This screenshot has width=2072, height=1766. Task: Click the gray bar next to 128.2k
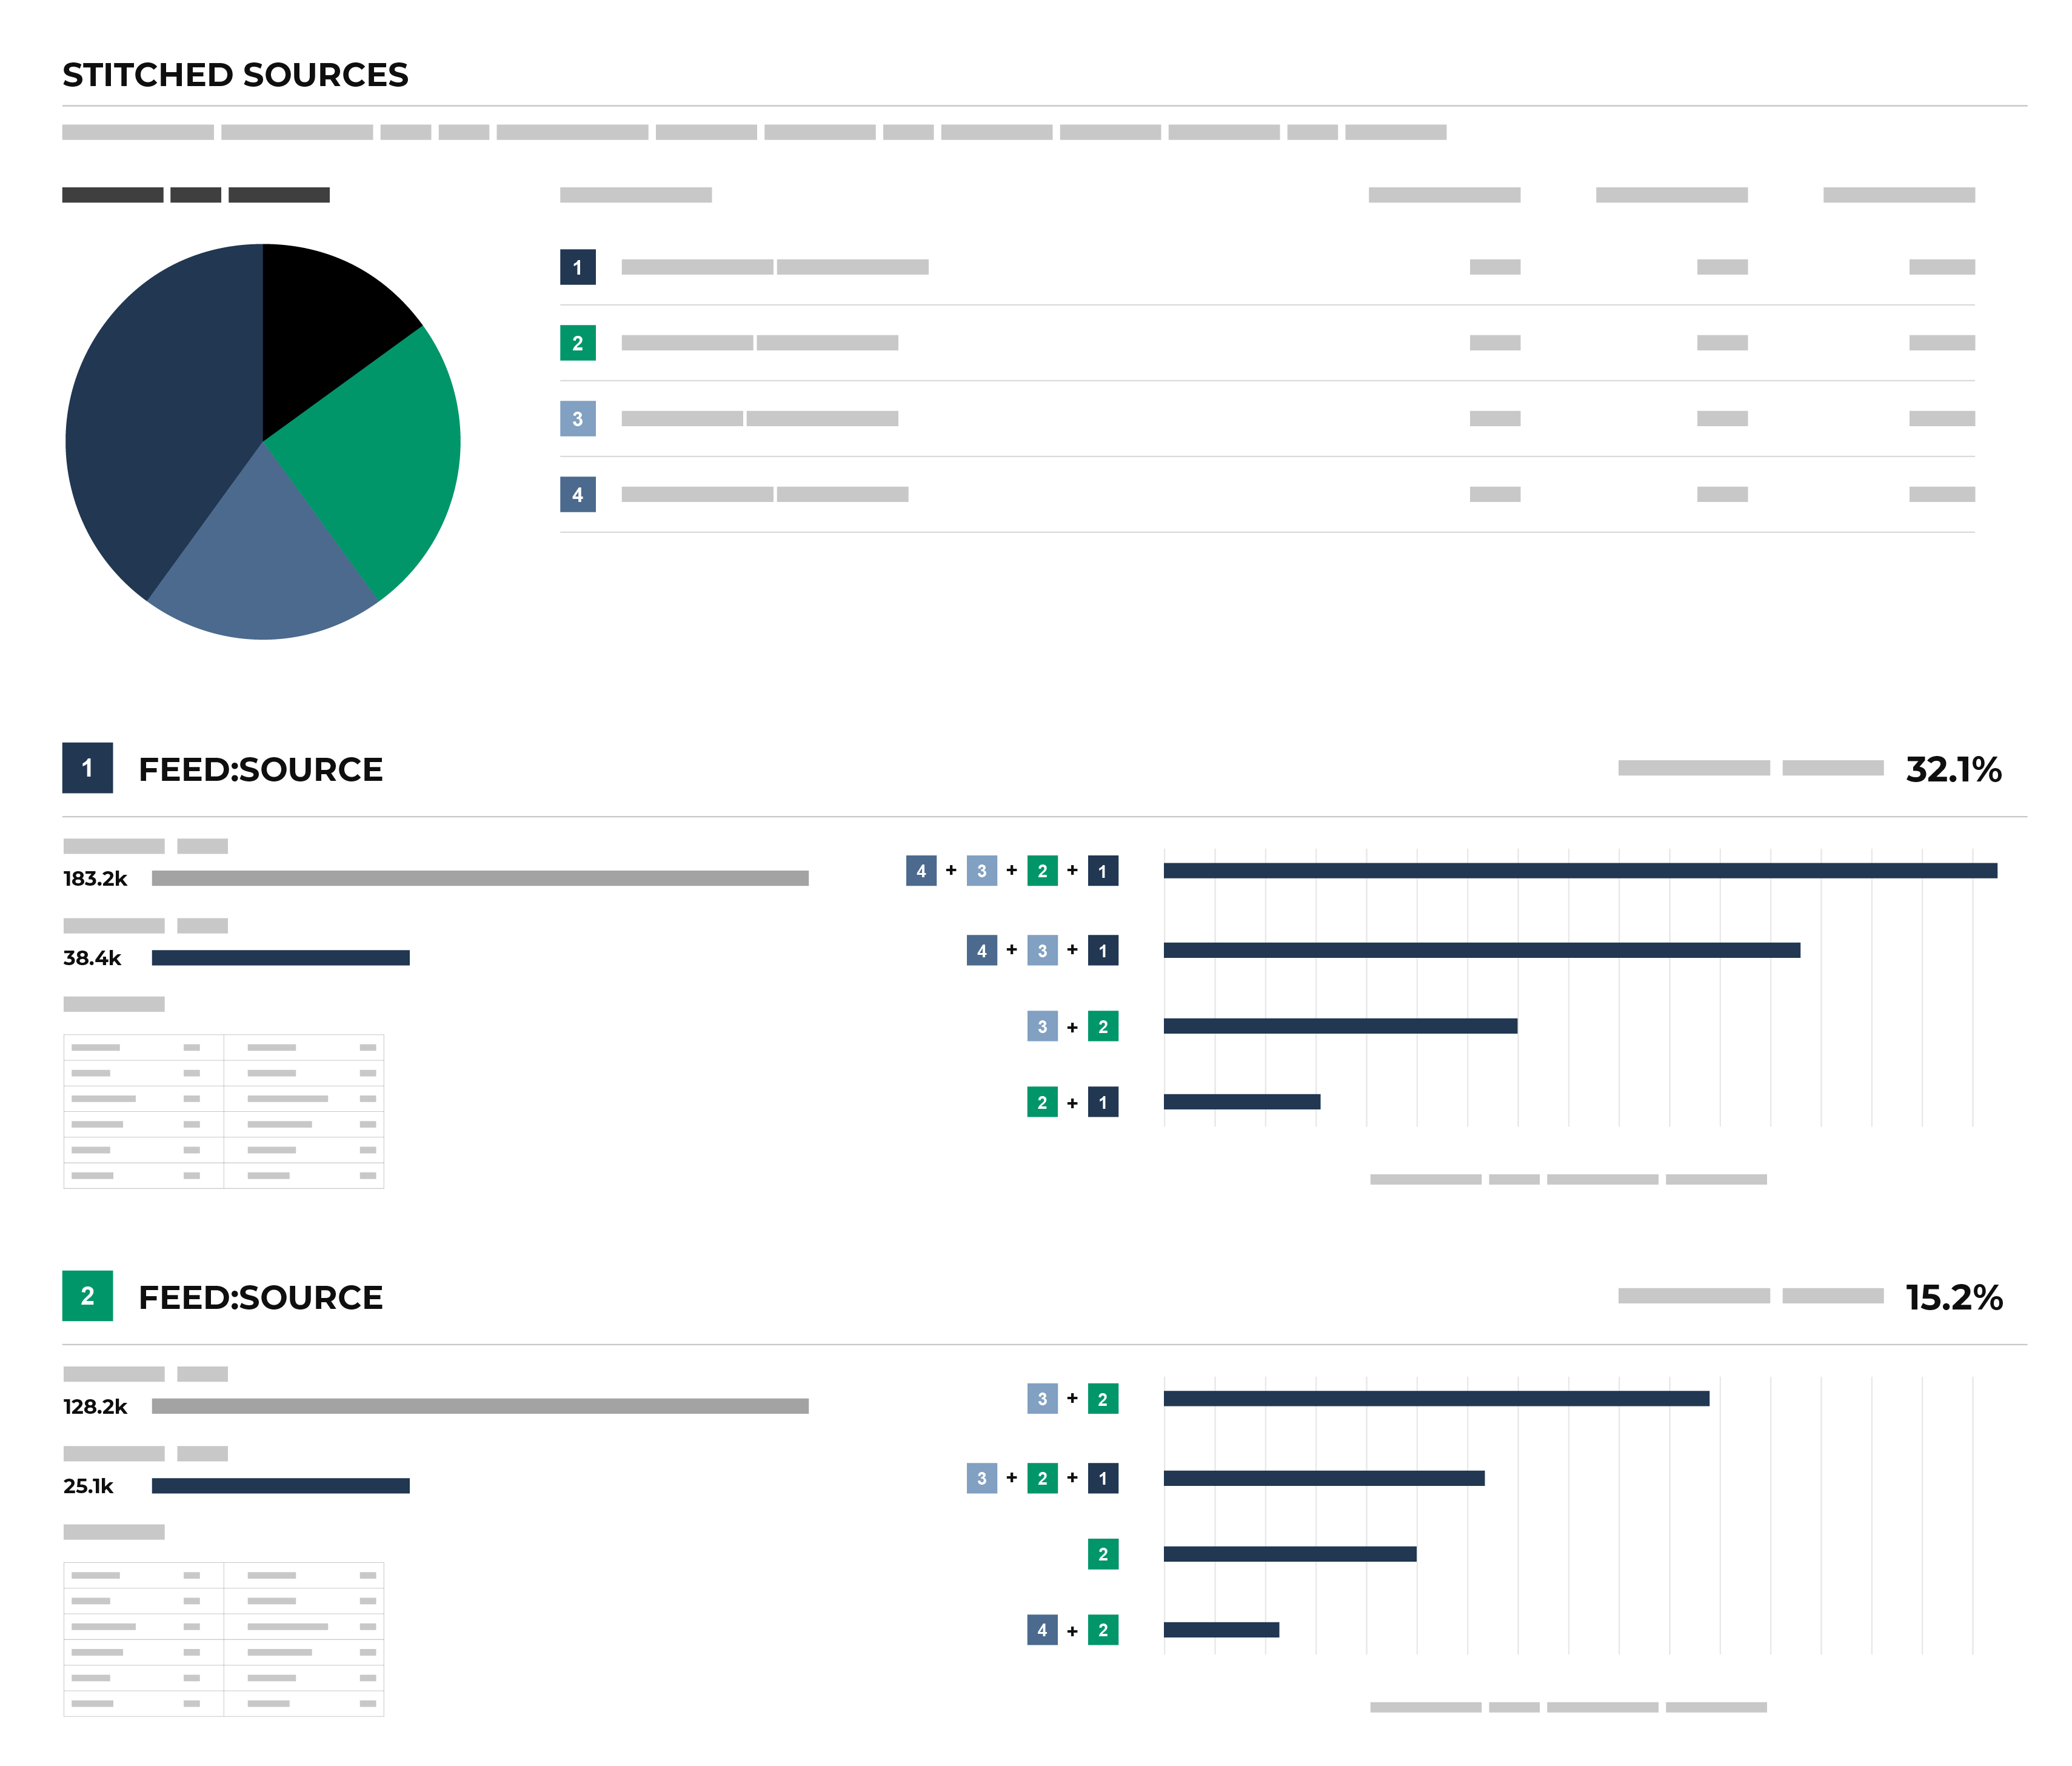coord(480,1406)
